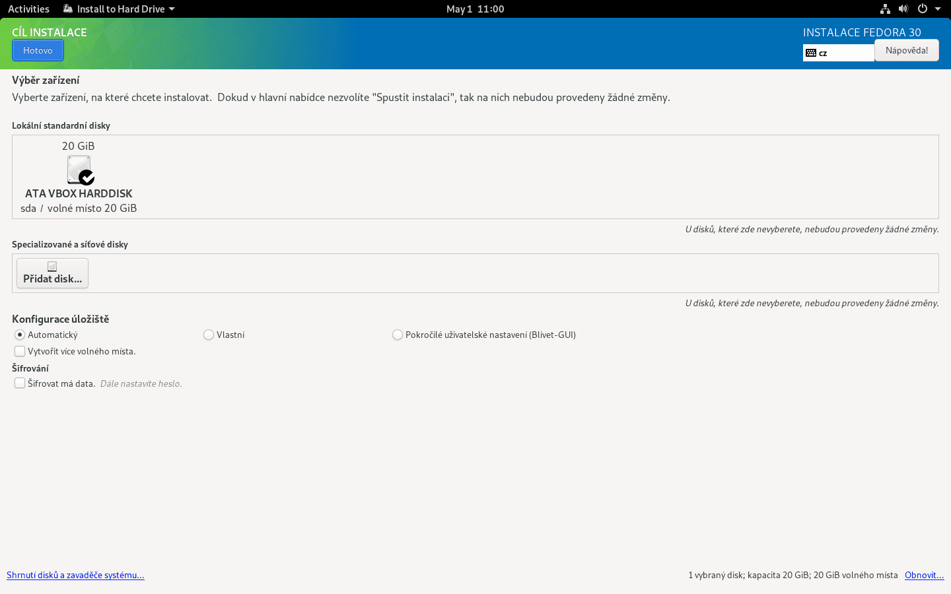Click the power icon in top bar

(x=923, y=9)
